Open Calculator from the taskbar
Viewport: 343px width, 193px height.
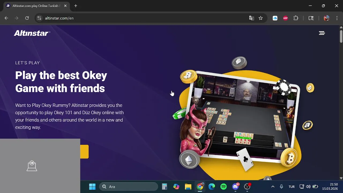164,187
